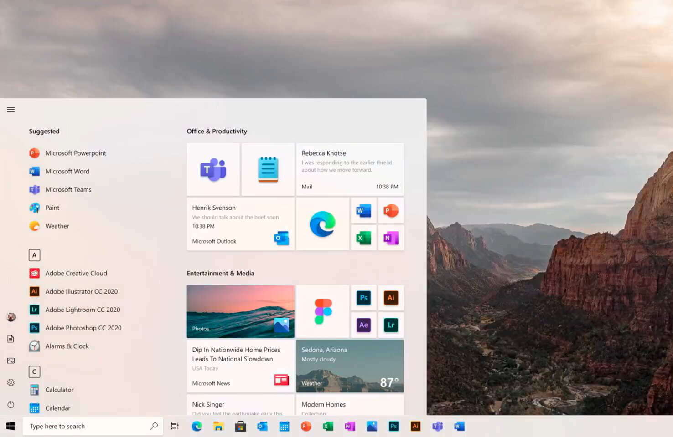Image resolution: width=673 pixels, height=437 pixels.
Task: Open Illustrator from the taskbar
Action: coord(415,426)
